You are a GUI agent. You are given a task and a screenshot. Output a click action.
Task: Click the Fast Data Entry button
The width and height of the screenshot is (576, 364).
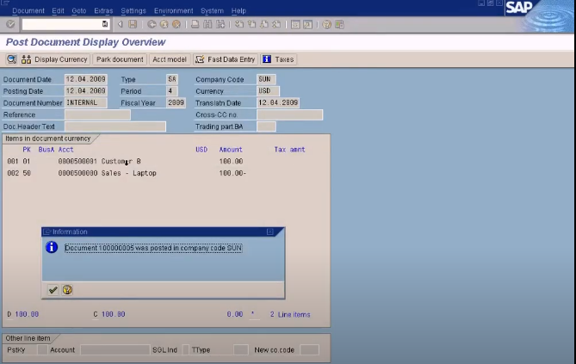(226, 59)
